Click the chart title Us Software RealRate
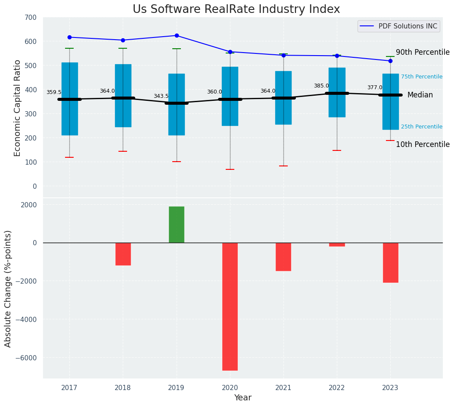The image size is (454, 406). point(236,9)
